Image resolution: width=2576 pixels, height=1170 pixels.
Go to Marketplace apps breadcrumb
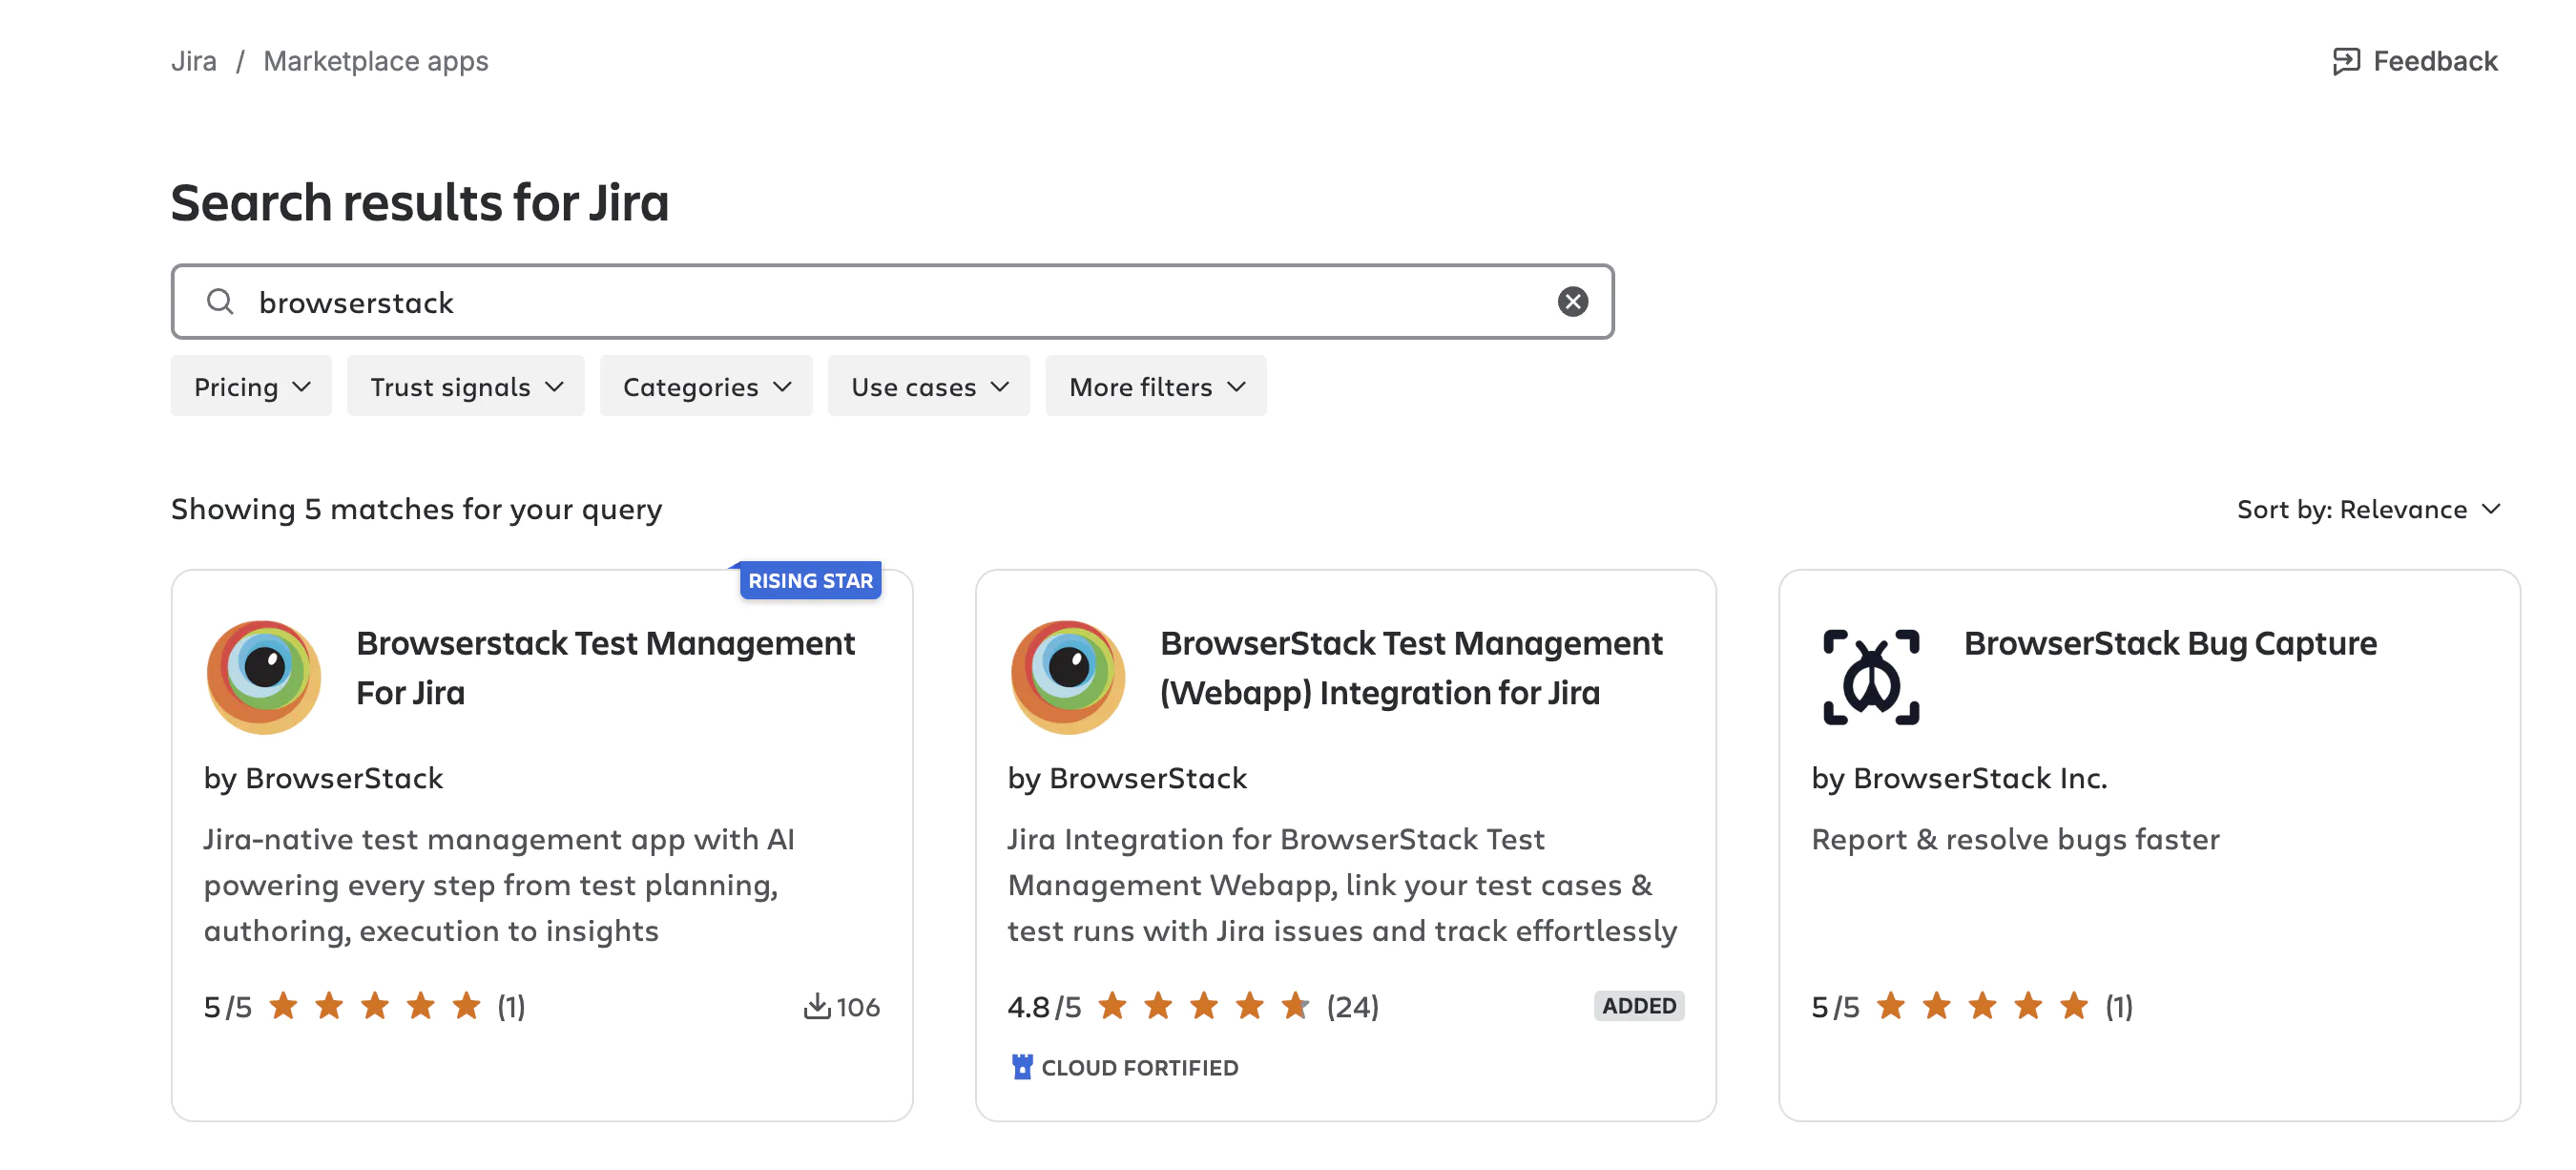click(x=376, y=61)
